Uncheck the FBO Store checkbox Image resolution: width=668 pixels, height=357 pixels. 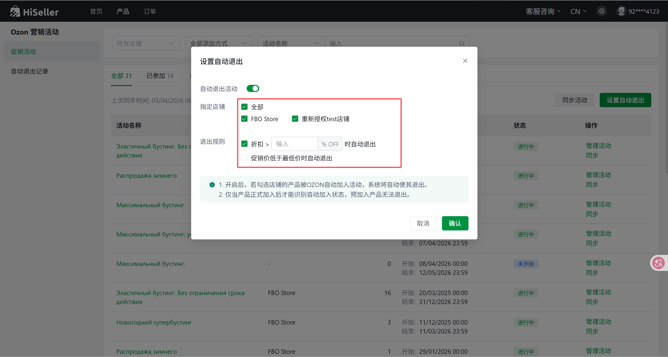coord(244,119)
